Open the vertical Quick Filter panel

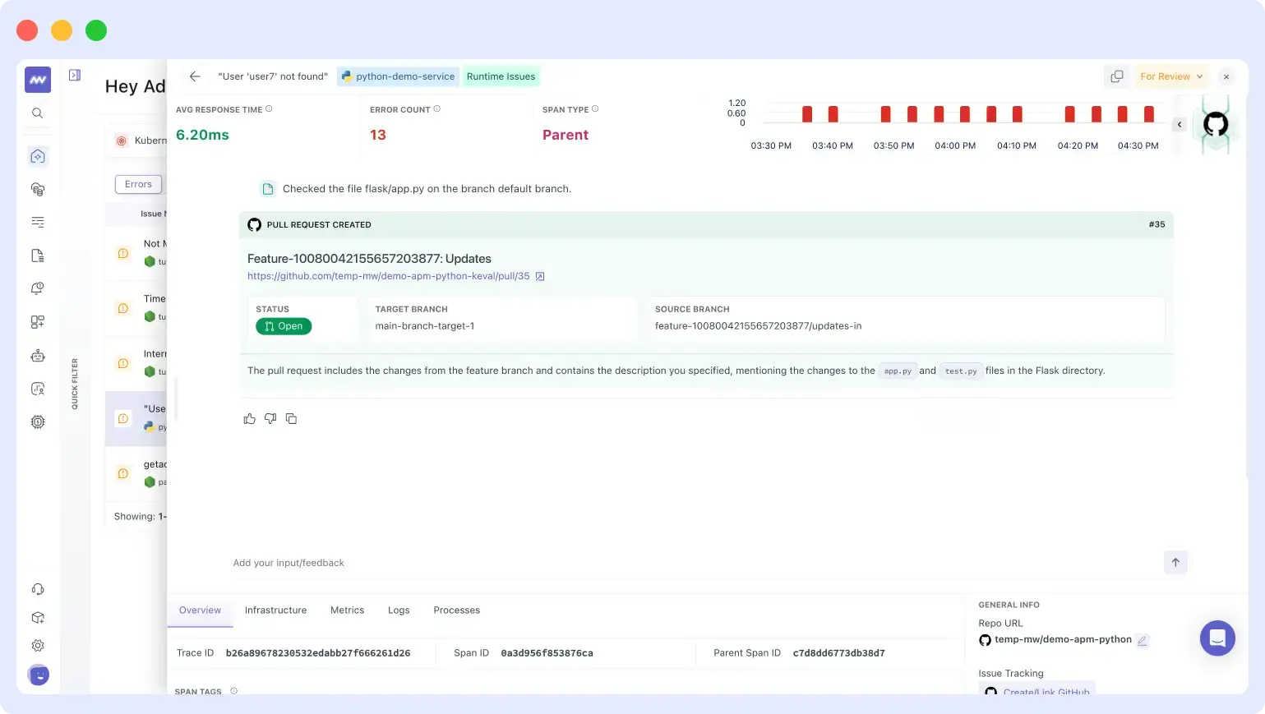coord(75,384)
